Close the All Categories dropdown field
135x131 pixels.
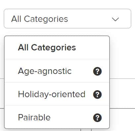pyautogui.click(x=67, y=19)
